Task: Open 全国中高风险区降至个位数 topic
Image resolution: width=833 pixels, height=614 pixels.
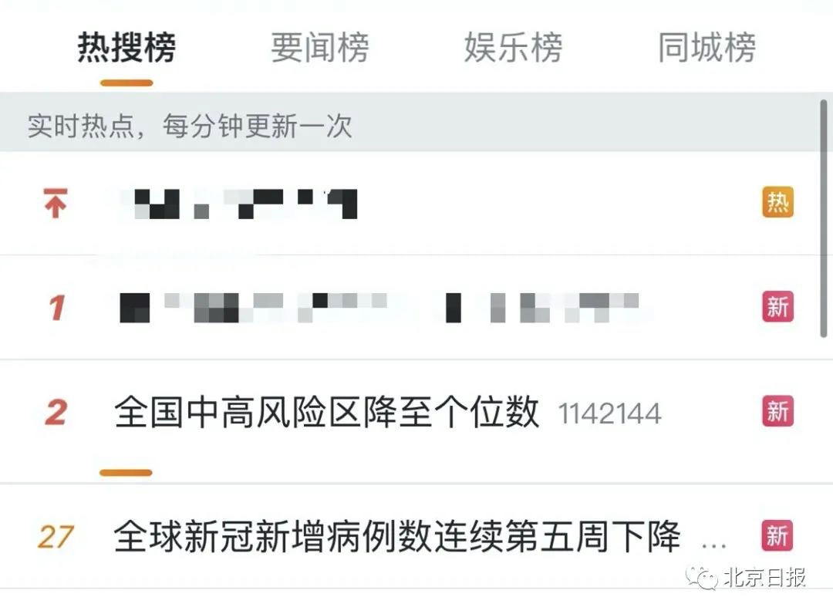Action: 327,412
